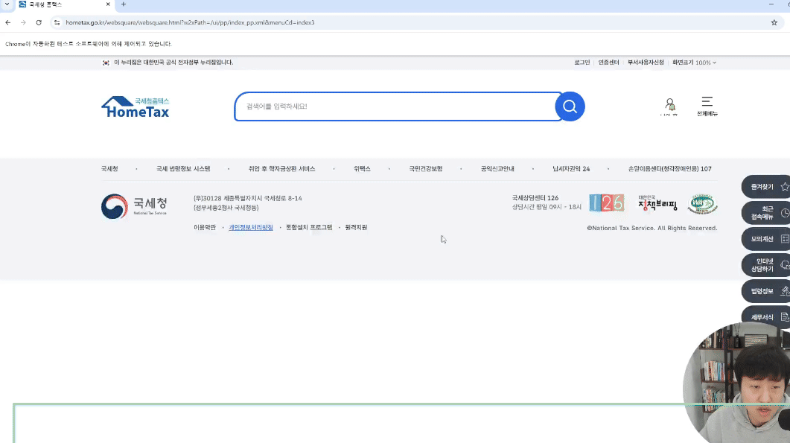Click the 원격지원 link
This screenshot has height=443, width=790.
tap(356, 227)
